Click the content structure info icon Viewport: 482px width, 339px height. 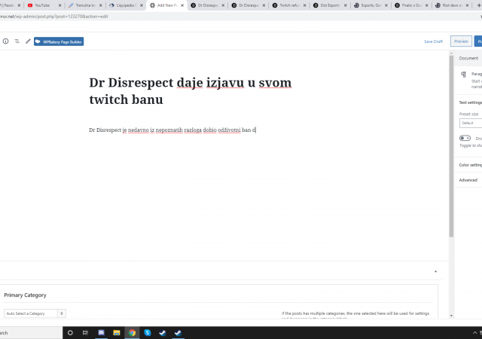5,41
